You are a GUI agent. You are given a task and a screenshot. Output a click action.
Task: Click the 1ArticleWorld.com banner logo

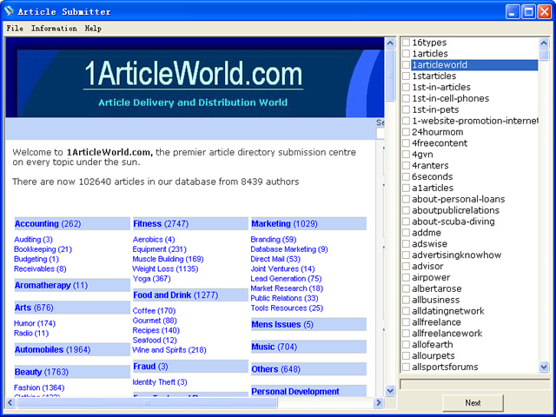(x=193, y=74)
